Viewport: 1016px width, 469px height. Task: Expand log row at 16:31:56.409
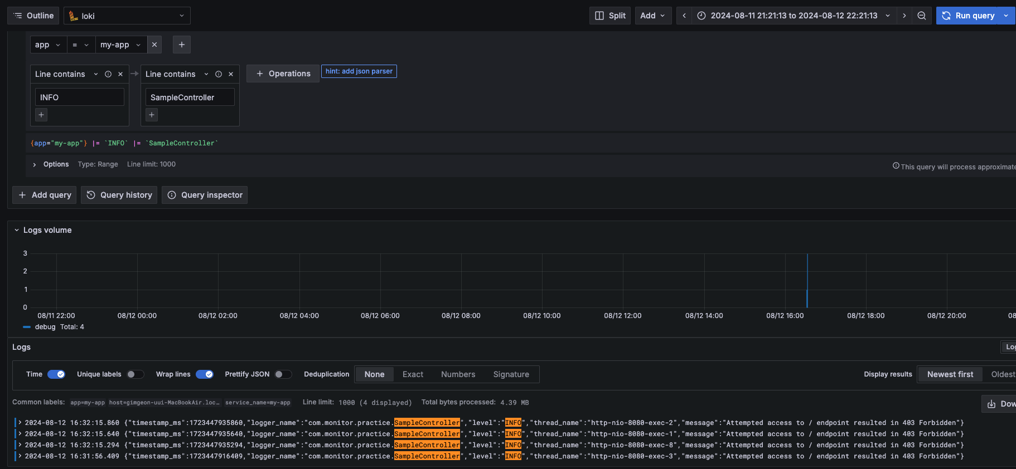pos(20,456)
